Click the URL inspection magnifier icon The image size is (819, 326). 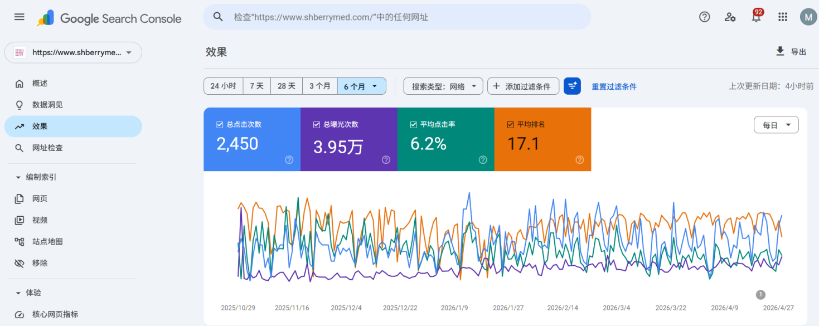coord(20,148)
